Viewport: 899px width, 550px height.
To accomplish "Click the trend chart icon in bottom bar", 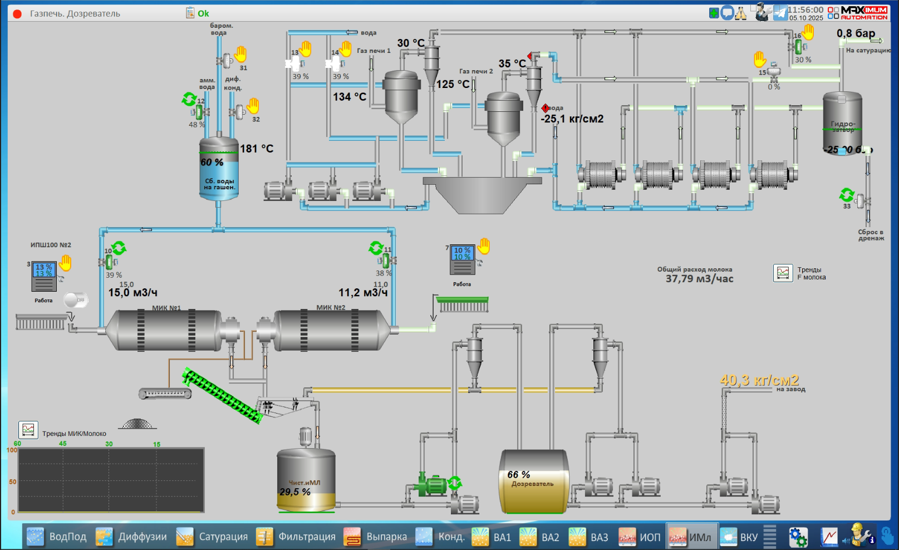I will click(829, 537).
